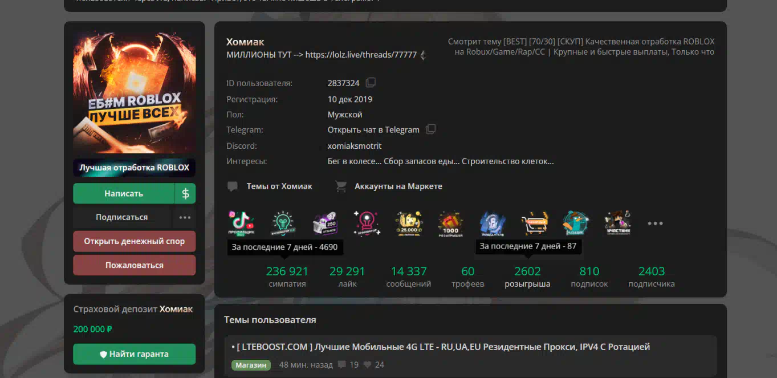
Task: Open the 2403 подписчика counter
Action: (x=652, y=277)
